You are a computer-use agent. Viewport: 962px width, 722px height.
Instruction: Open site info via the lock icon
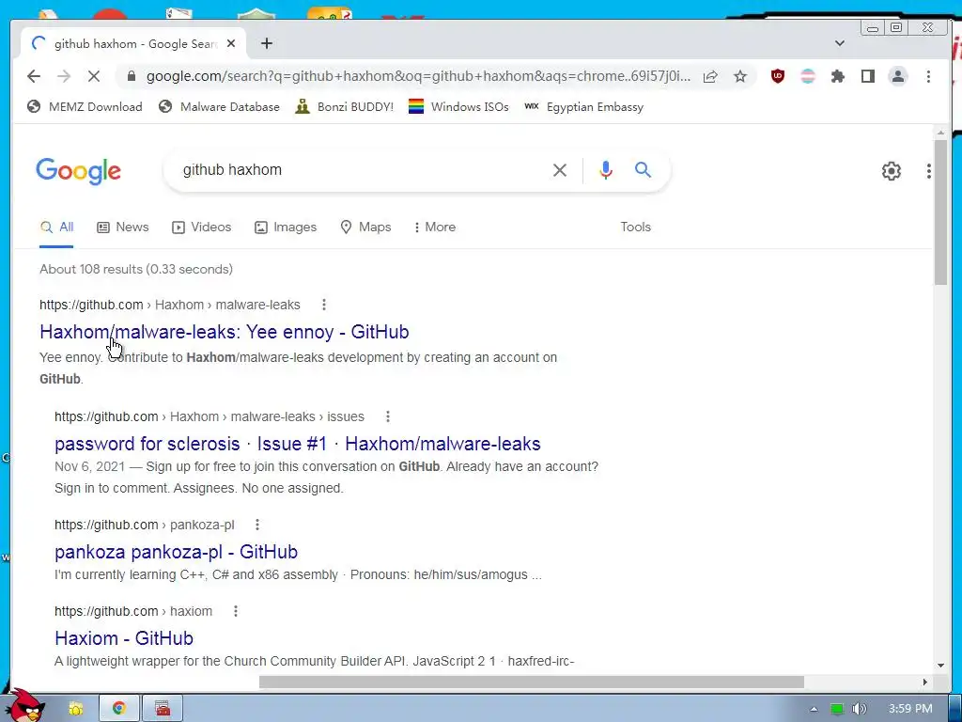(131, 76)
